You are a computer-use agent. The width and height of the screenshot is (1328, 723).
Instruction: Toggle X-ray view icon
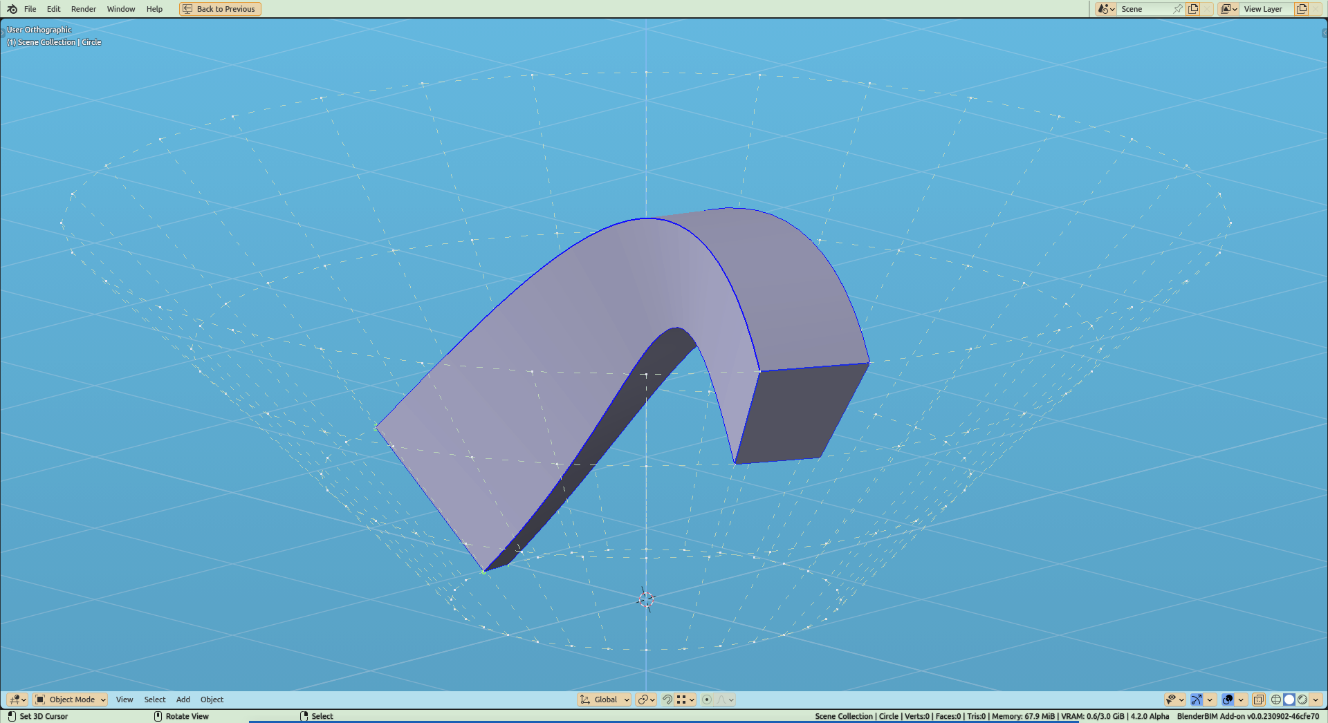(x=1259, y=699)
